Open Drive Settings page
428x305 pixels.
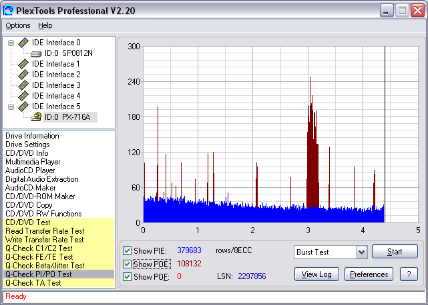[27, 145]
